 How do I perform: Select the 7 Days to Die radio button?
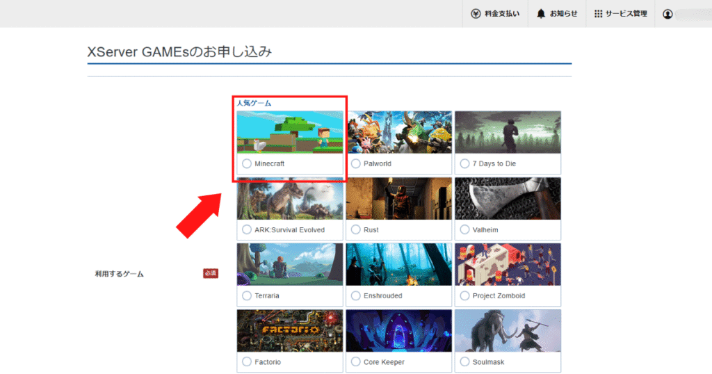[x=464, y=163]
